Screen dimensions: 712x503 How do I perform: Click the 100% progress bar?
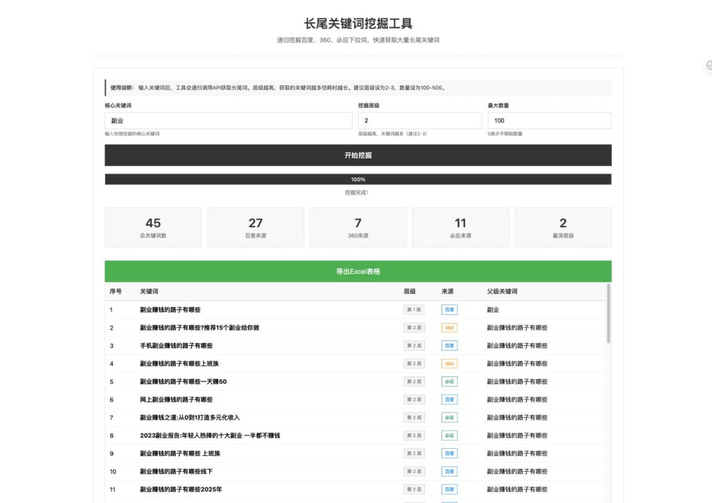[357, 179]
